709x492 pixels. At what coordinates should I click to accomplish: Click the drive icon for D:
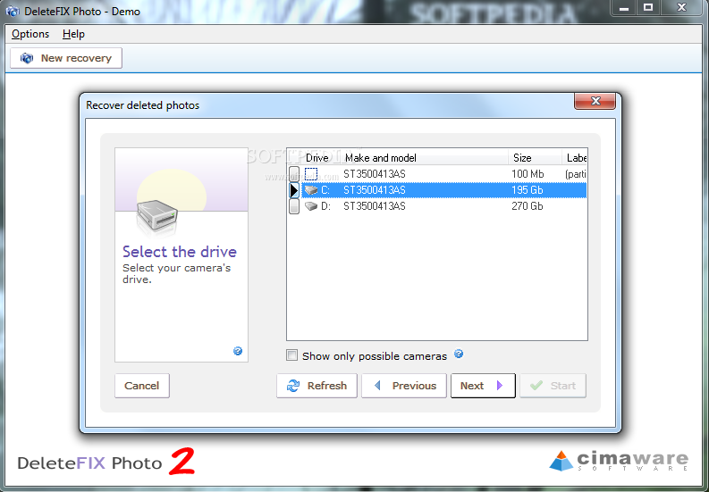(311, 206)
